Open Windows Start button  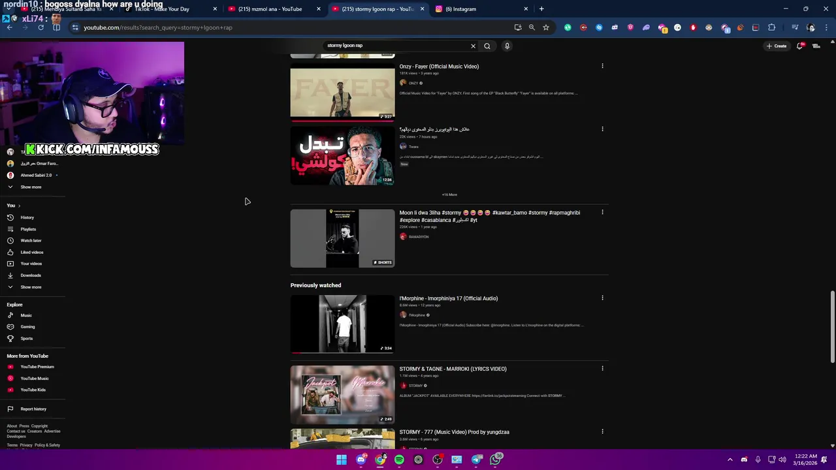(x=342, y=460)
